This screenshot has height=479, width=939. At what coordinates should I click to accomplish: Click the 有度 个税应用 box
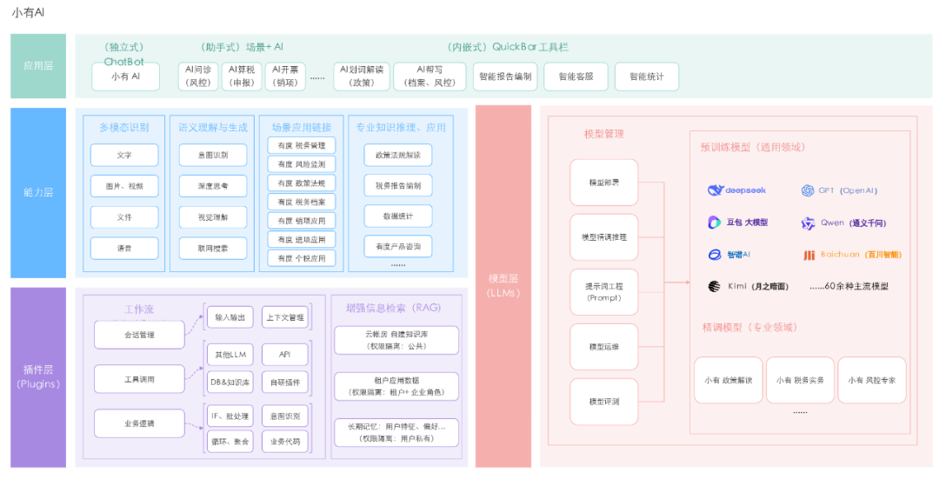(x=302, y=259)
